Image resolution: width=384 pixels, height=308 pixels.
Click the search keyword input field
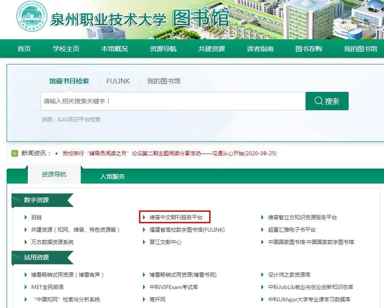click(x=173, y=101)
